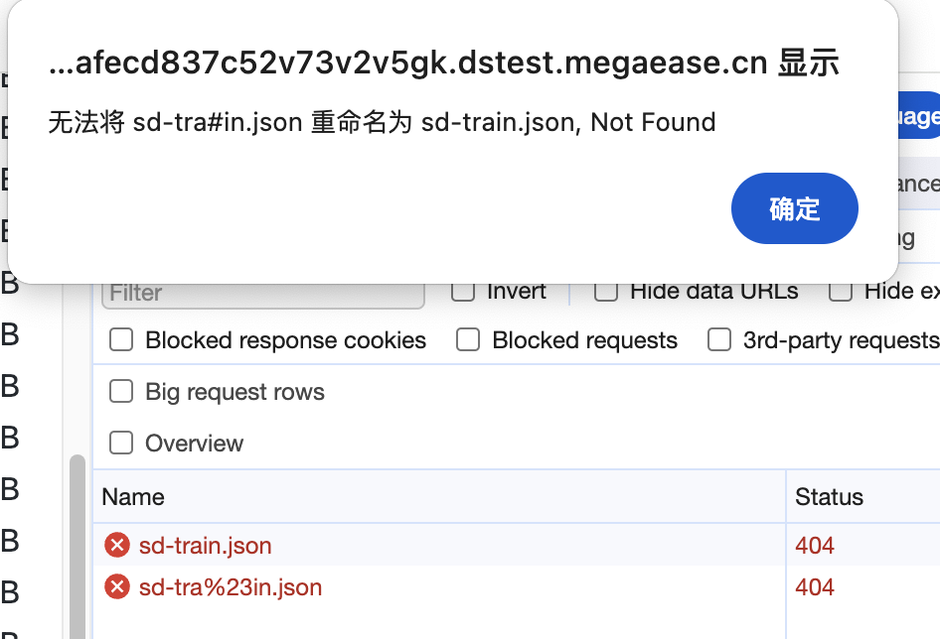
Task: Click the red error icon beside sd-train.json
Action: [117, 545]
